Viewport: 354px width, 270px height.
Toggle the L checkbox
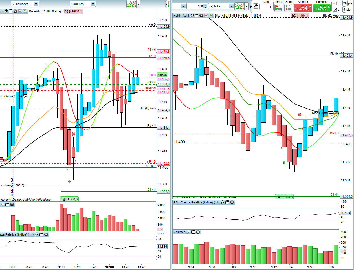(335, 10)
